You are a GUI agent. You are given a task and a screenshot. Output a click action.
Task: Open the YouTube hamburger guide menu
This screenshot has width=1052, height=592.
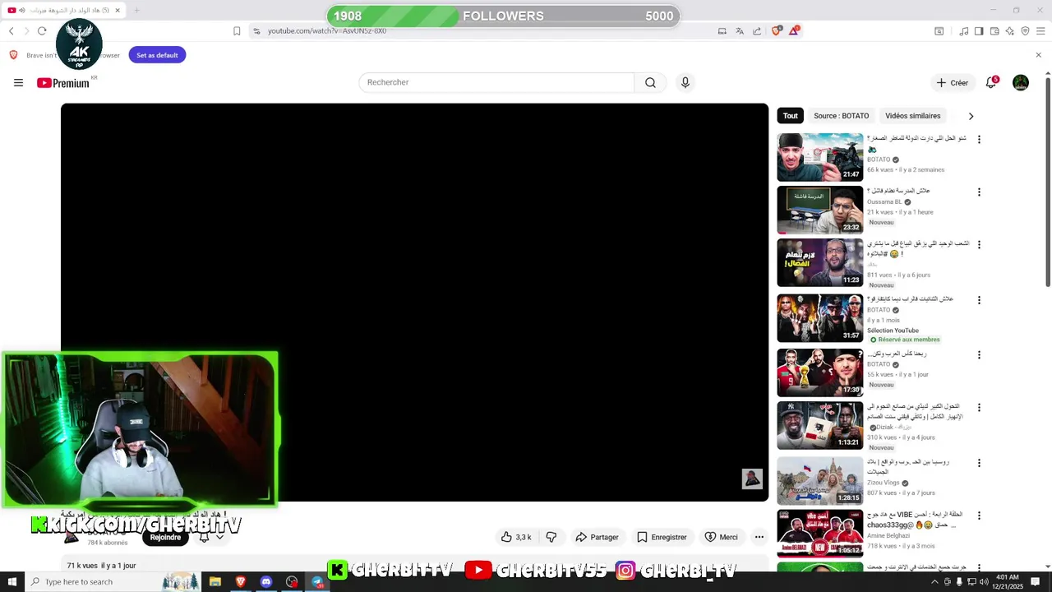coord(18,82)
